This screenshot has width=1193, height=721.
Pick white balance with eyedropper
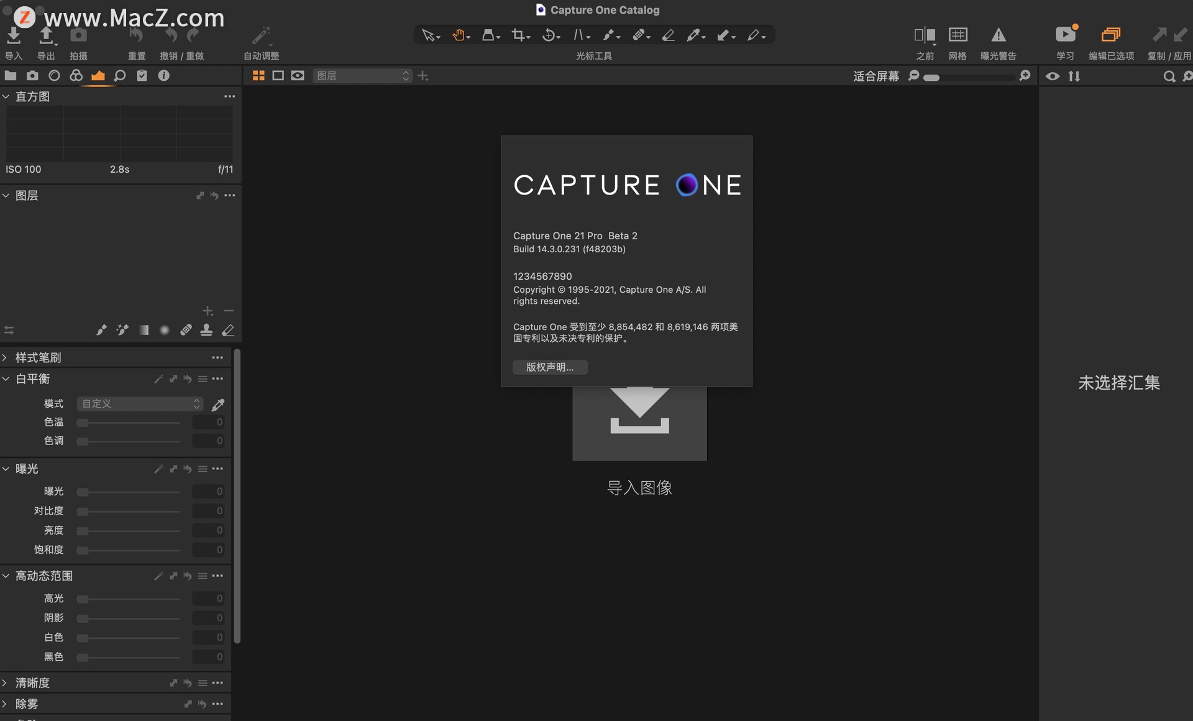(x=218, y=405)
